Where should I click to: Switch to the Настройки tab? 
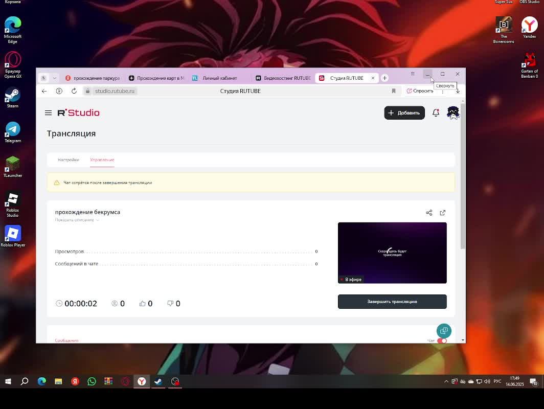(69, 160)
